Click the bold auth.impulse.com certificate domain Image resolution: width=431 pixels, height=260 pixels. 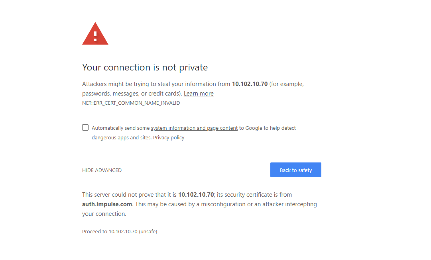(x=107, y=204)
